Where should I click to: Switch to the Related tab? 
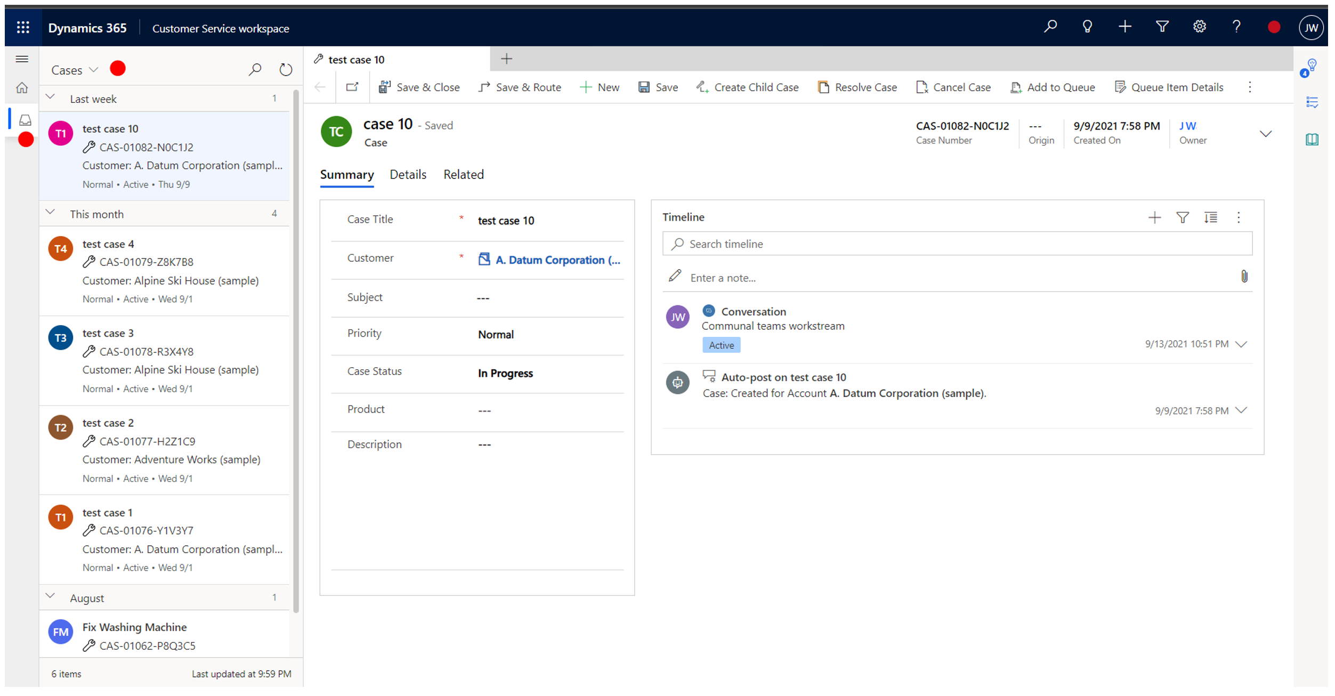point(464,174)
